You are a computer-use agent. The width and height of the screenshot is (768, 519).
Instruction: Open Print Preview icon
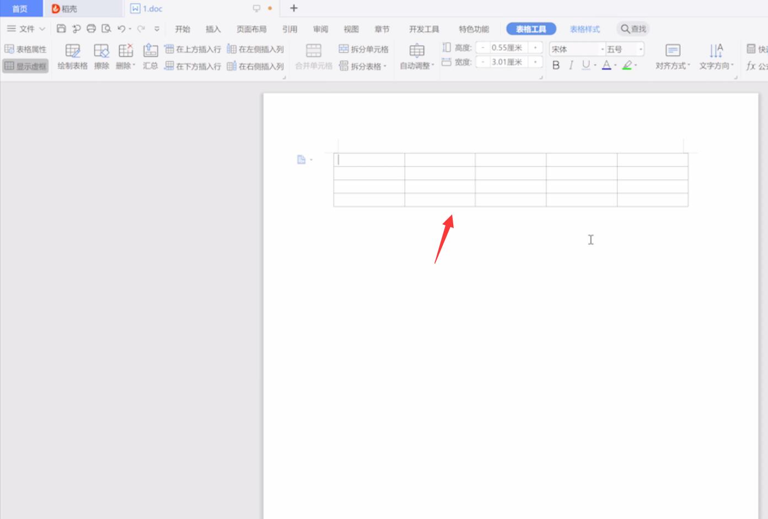point(106,29)
